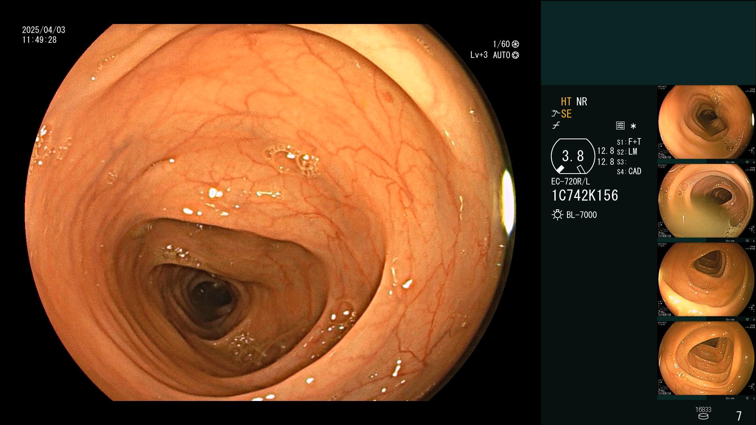Open the thumbnail with yellow-green fluid pool

pos(706,201)
